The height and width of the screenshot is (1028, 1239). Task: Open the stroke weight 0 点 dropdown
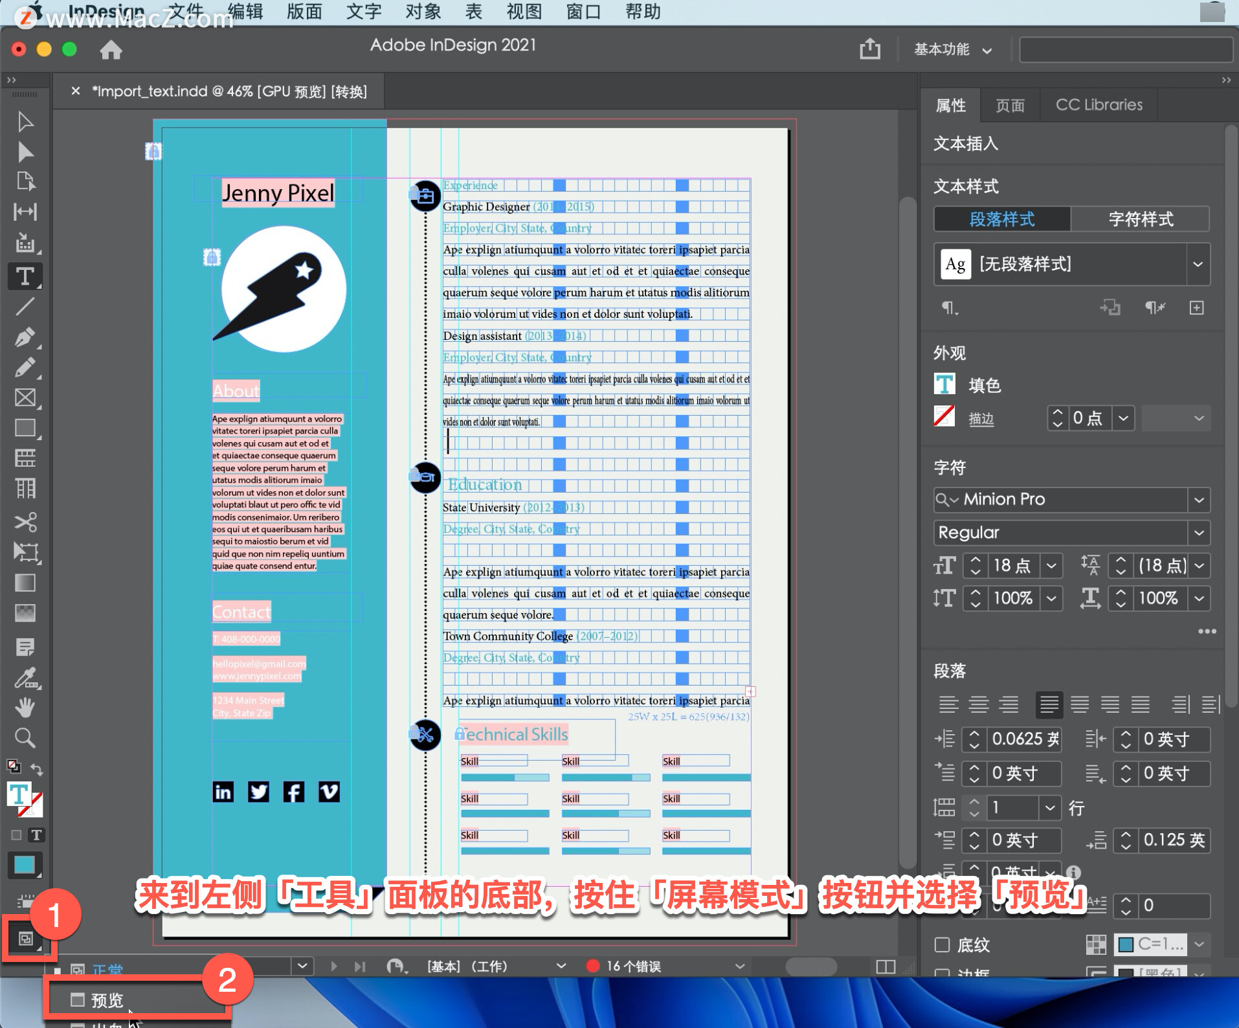pyautogui.click(x=1123, y=418)
